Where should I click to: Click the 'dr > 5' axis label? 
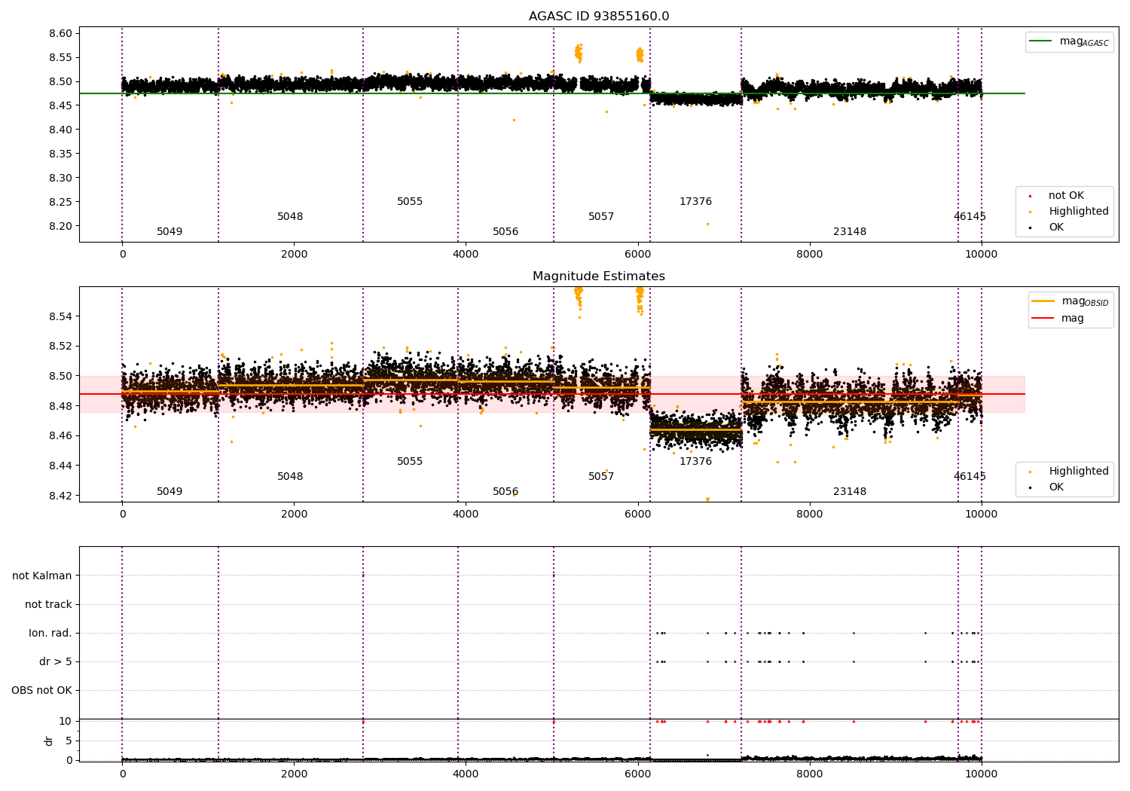tap(56, 661)
